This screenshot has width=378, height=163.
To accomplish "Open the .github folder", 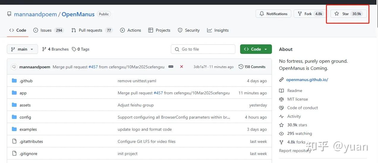I will 26,81.
